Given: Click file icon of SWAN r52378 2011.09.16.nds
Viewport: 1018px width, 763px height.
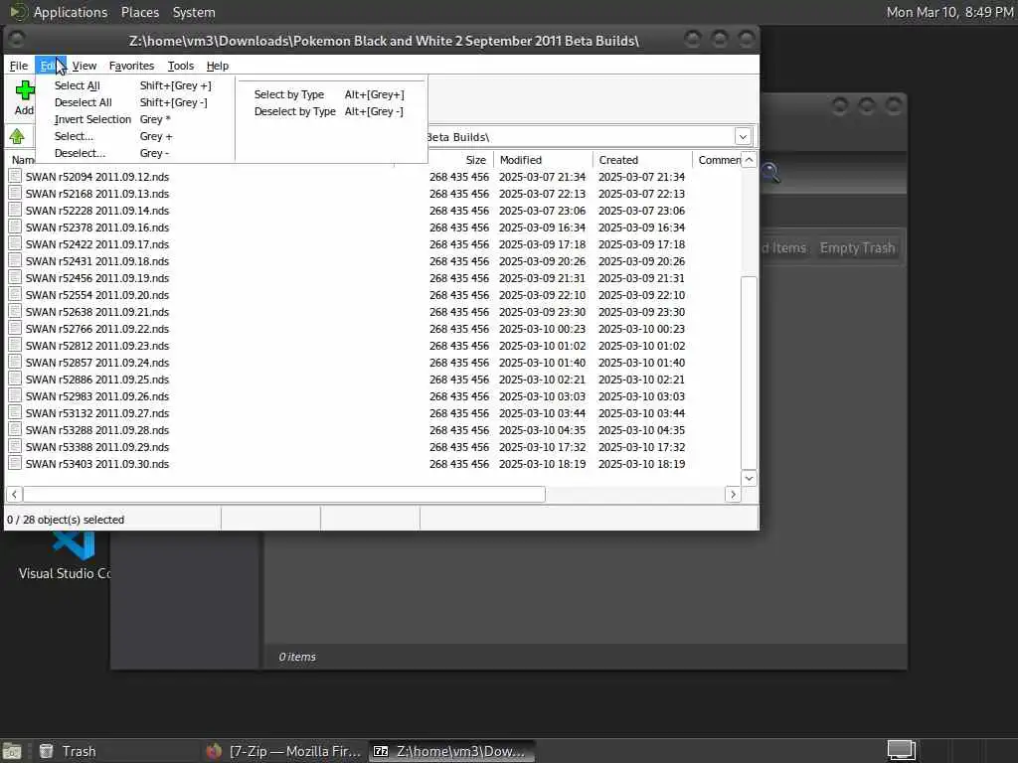Looking at the screenshot, I should point(15,227).
